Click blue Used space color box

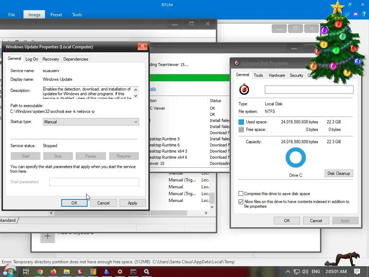[x=241, y=122]
